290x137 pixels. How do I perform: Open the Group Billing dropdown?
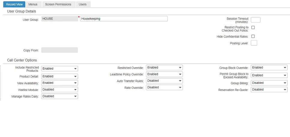click(x=269, y=83)
